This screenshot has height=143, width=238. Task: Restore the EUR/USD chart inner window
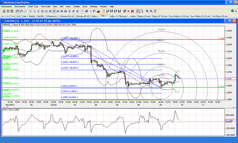click(230, 21)
